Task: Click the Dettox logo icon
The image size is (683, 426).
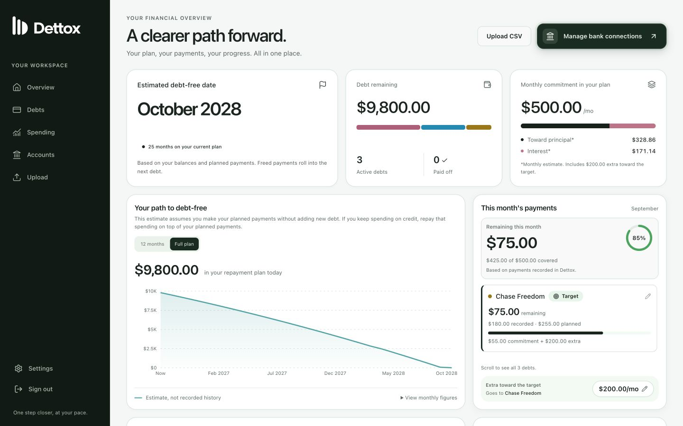Action: (x=20, y=26)
